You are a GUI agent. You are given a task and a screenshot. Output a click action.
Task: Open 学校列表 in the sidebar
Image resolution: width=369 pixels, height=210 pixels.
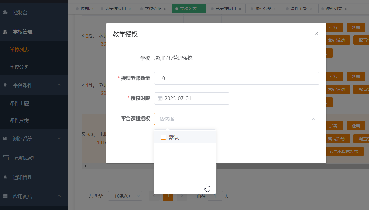[19, 50]
